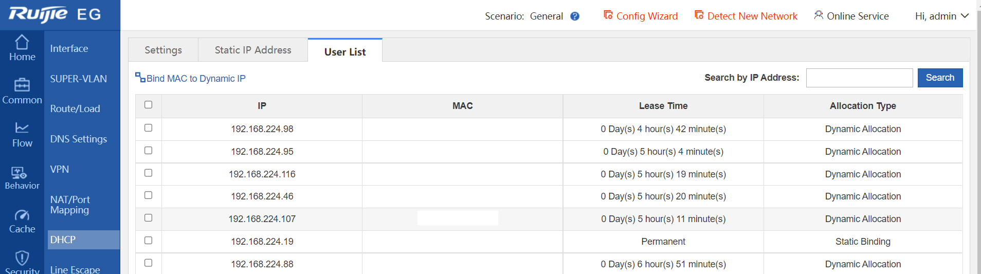Open the Common briefcase icon
The image size is (981, 274).
(x=22, y=85)
